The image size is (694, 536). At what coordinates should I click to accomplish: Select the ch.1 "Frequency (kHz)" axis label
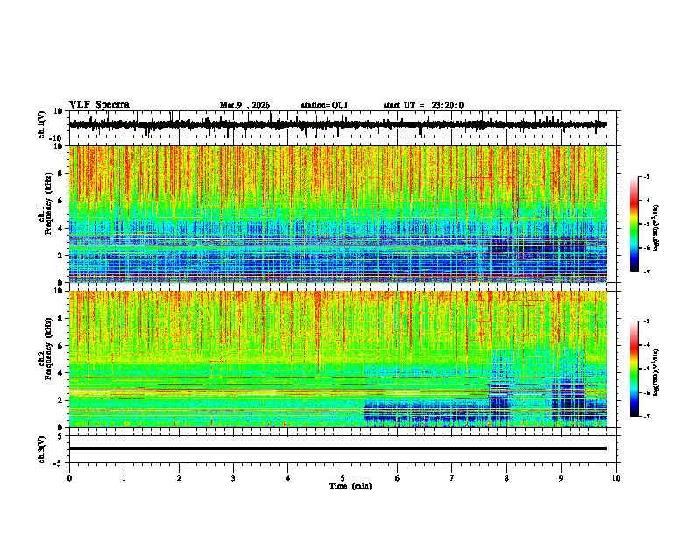48,203
